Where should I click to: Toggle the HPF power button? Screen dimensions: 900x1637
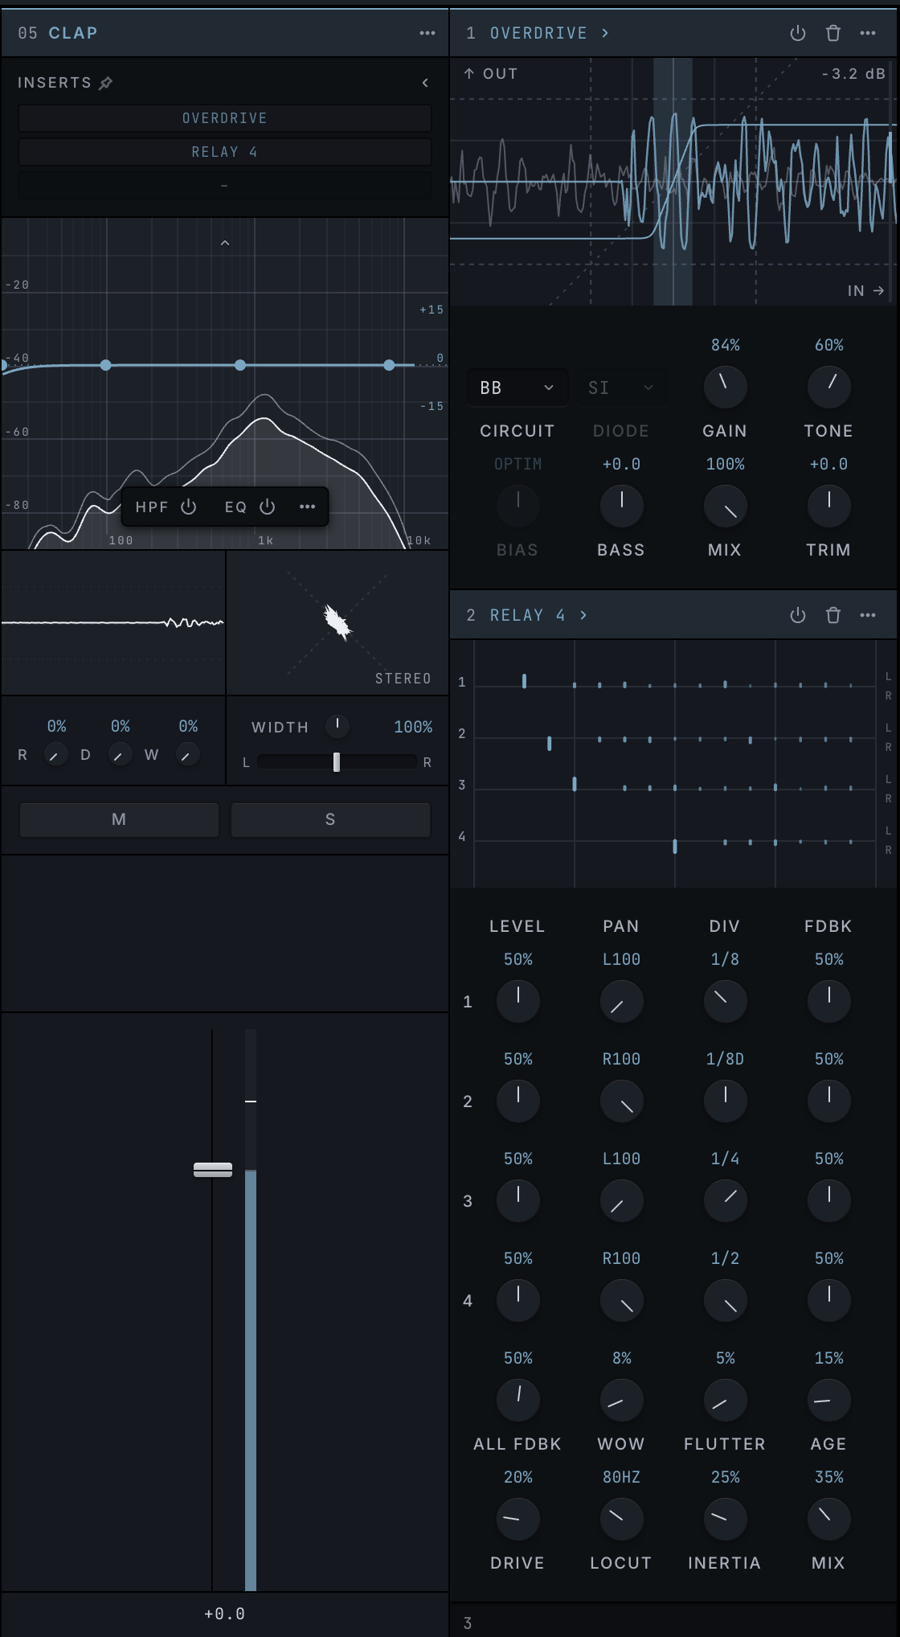coord(189,507)
